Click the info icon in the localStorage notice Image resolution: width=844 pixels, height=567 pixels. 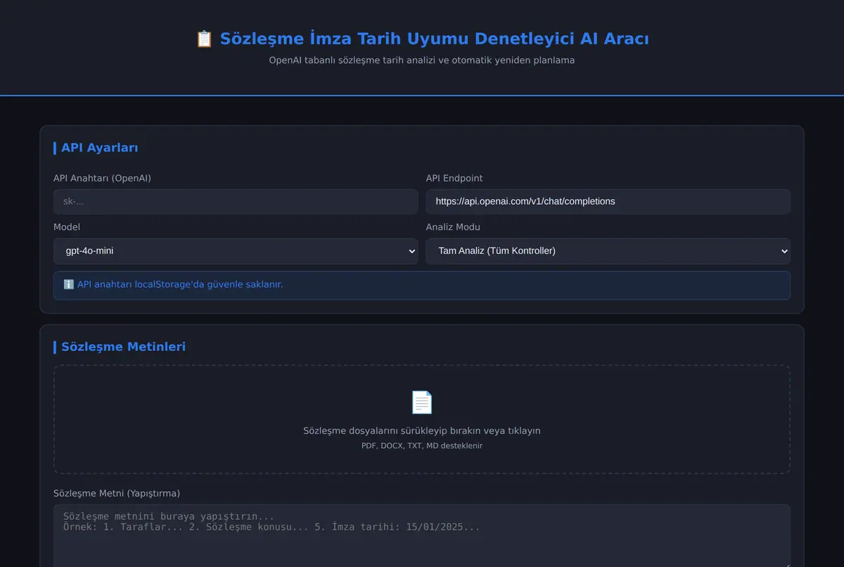[x=69, y=285]
